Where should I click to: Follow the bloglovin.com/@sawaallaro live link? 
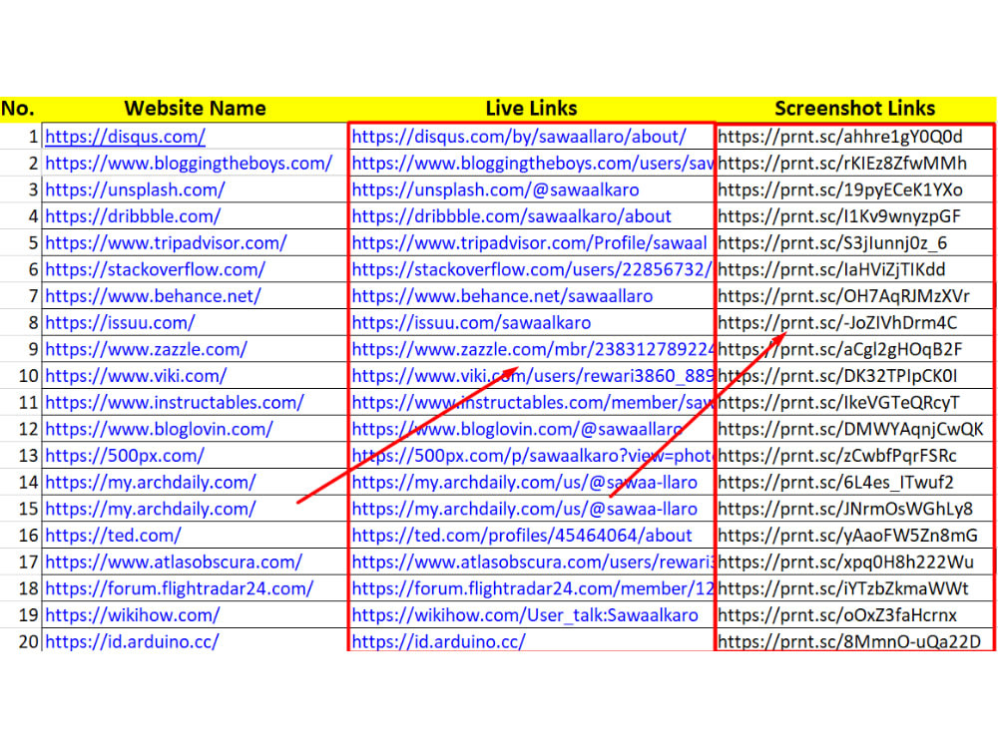518,430
